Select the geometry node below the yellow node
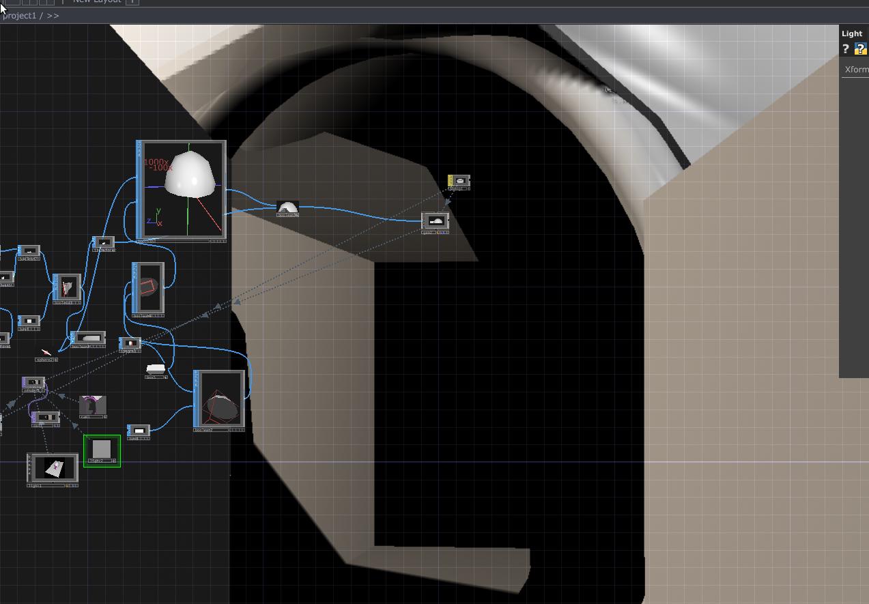 click(436, 223)
